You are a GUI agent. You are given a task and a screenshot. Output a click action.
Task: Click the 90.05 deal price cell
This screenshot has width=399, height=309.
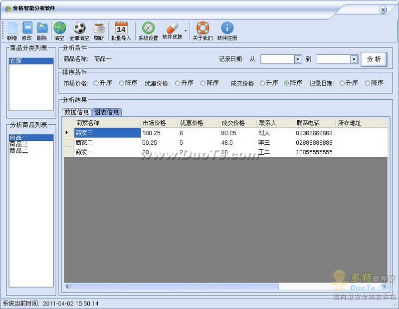coord(238,133)
